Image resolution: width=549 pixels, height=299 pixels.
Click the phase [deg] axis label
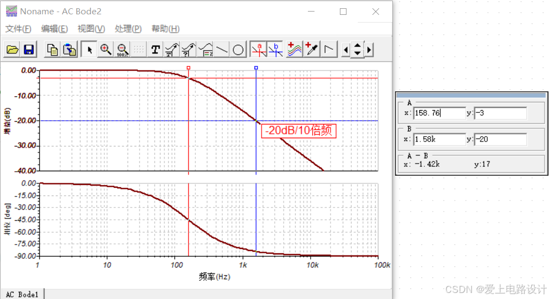tap(7, 219)
